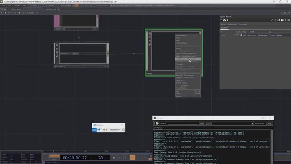Viewport: 291px width, 164px height.
Task: Open the File menu
Action: pyautogui.click(x=3, y=5)
